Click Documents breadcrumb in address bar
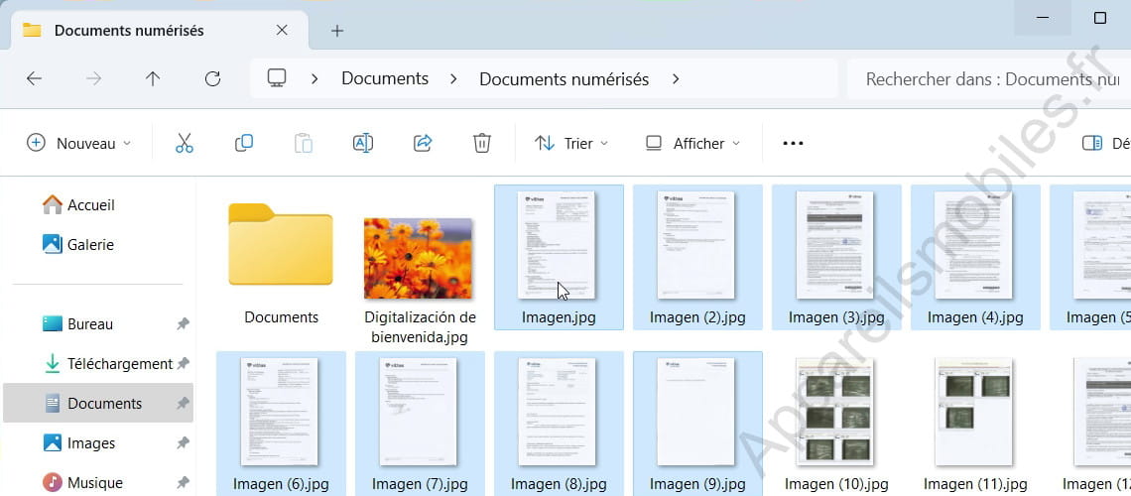Viewport: 1131px width, 496px height. pyautogui.click(x=385, y=78)
